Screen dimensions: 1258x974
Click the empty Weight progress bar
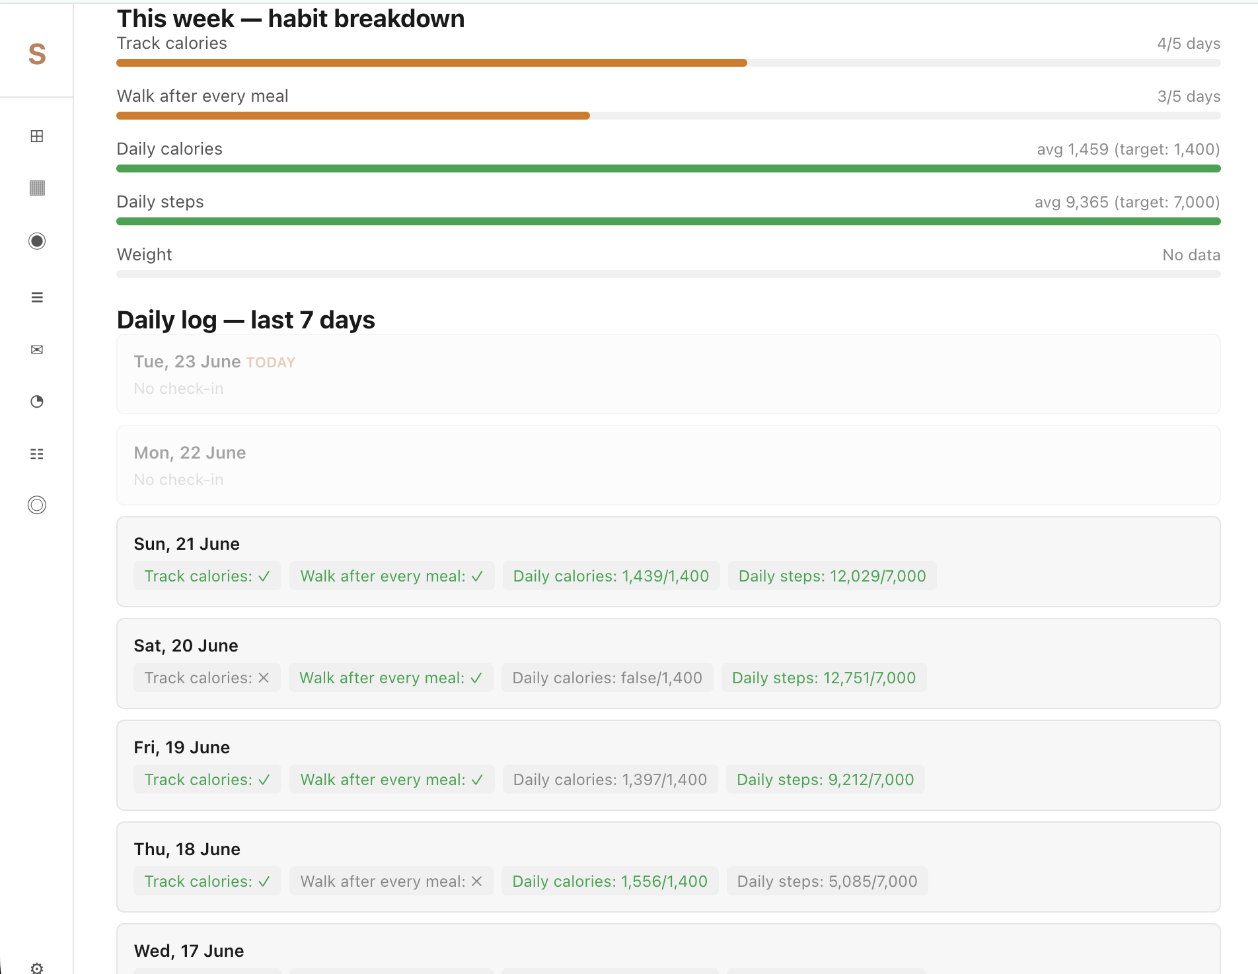click(x=668, y=274)
